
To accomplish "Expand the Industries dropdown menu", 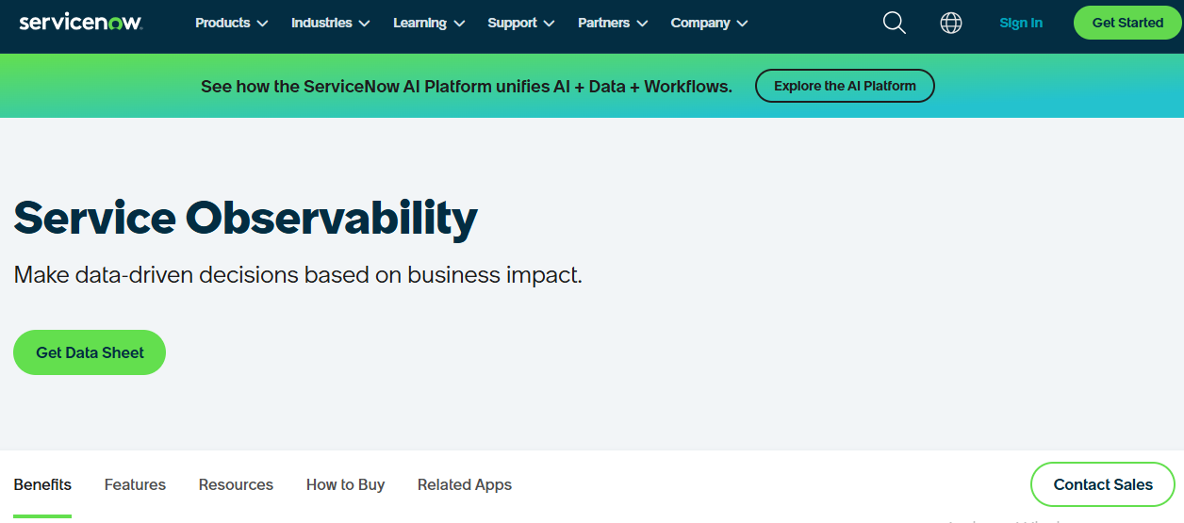I will [330, 23].
